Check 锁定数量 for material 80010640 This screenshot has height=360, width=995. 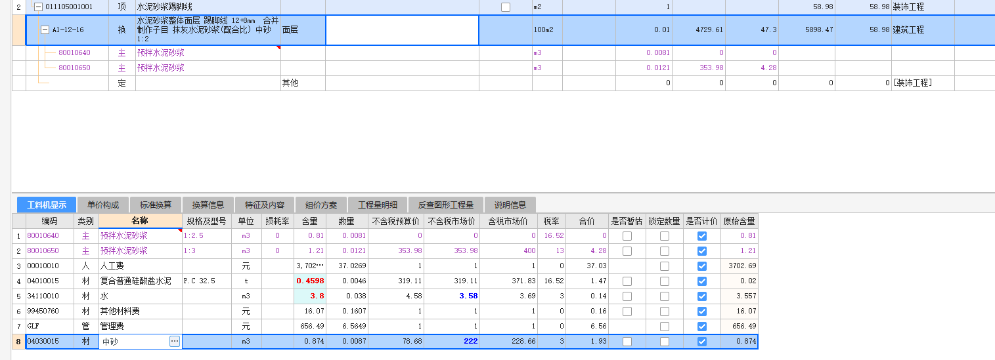(665, 236)
